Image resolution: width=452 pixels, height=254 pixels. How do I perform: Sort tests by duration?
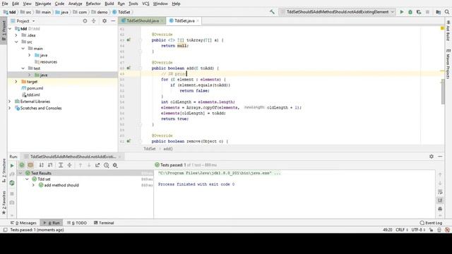[50, 165]
